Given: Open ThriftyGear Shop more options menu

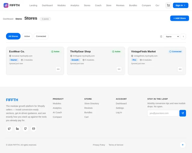Looking at the screenshot, I should tap(119, 69).
